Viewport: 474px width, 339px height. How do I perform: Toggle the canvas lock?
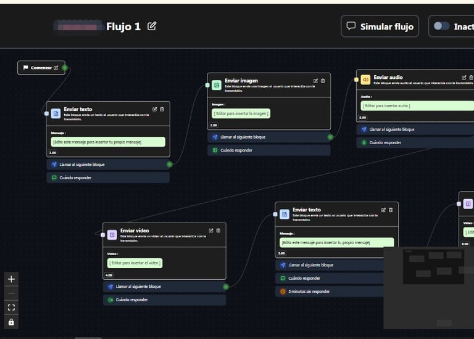11,322
